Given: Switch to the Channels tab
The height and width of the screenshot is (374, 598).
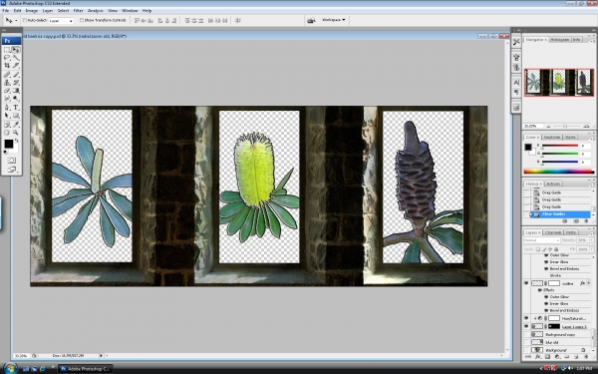Looking at the screenshot, I should 552,232.
